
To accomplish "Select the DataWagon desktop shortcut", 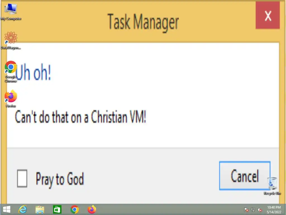I will point(11,40).
